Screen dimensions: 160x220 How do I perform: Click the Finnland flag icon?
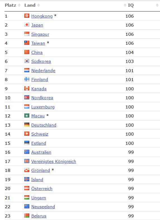(27, 79)
